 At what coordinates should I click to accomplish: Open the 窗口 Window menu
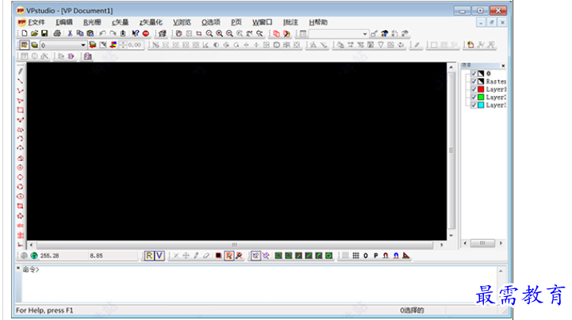[x=262, y=22]
